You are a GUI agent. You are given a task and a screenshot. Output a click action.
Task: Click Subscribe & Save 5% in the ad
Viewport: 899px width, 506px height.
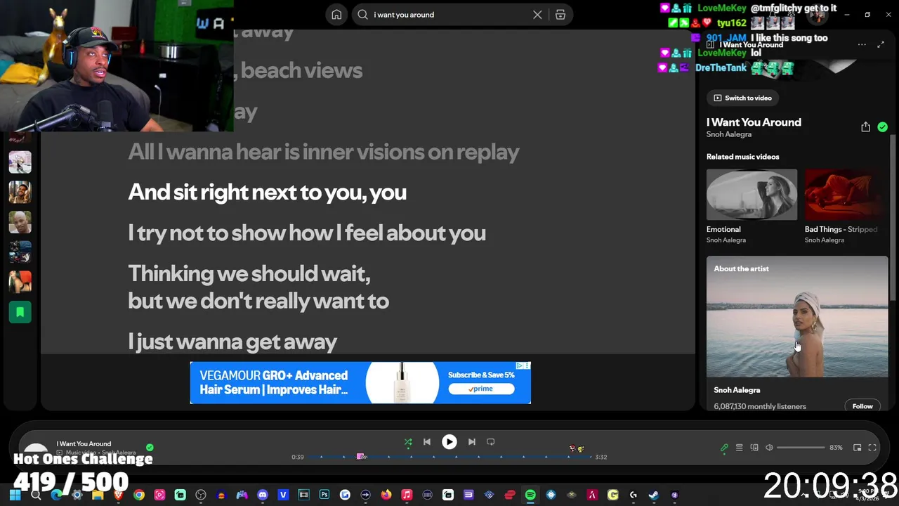click(x=481, y=375)
